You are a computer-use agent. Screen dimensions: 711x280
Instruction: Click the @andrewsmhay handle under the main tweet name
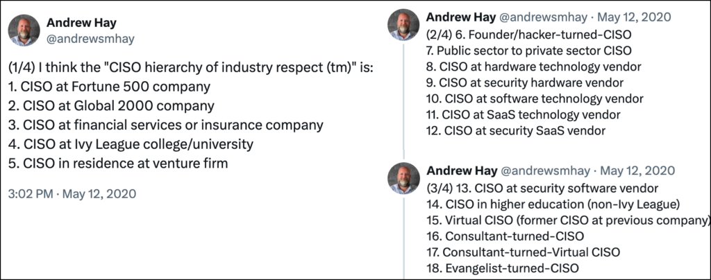pos(90,39)
